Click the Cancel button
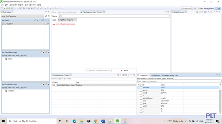Screen dimensions: 222x124 (124, 70)
